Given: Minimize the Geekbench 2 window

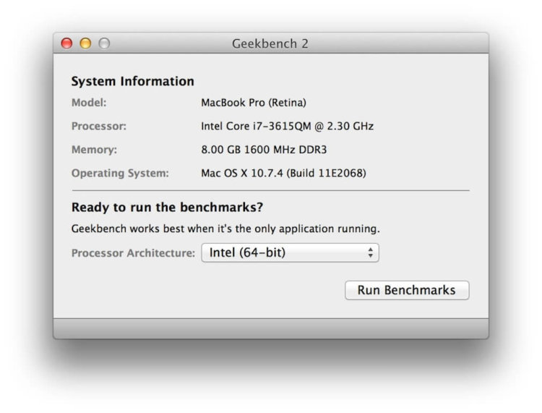Looking at the screenshot, I should pyautogui.click(x=85, y=43).
